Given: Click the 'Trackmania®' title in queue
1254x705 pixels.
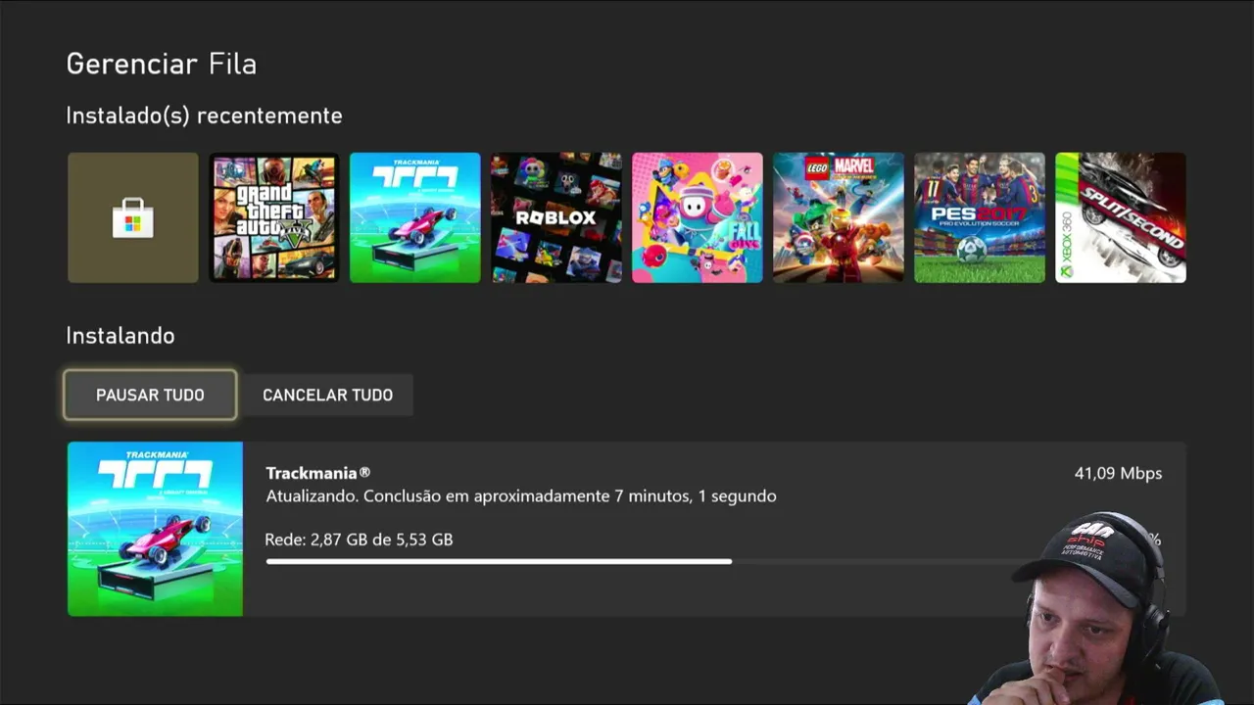Looking at the screenshot, I should click(x=317, y=473).
